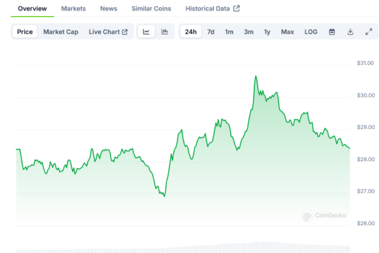Viewport: 379px width, 253px height.
Task: Toggle LOG scale on chart
Action: point(311,31)
